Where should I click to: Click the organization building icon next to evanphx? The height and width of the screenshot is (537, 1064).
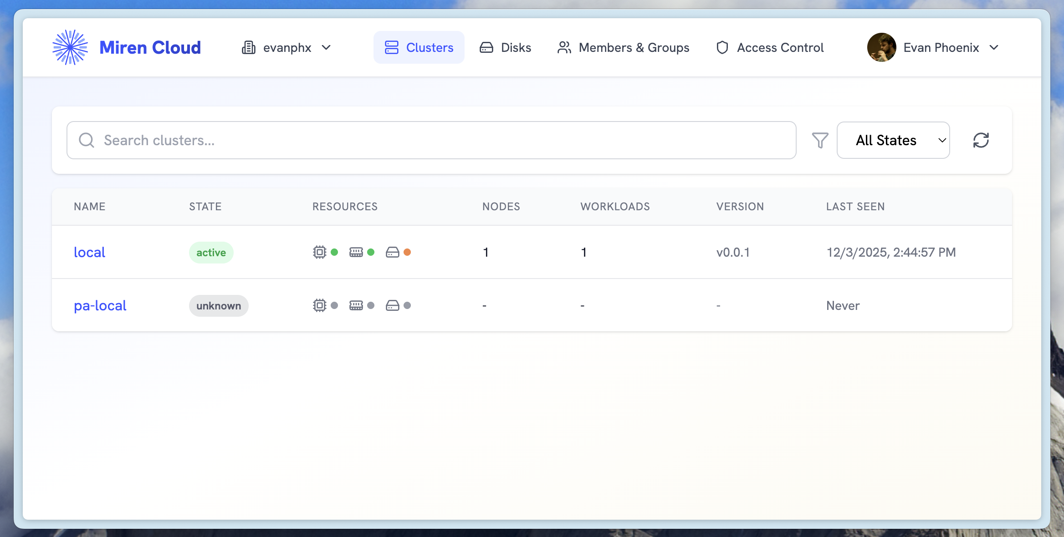(249, 47)
